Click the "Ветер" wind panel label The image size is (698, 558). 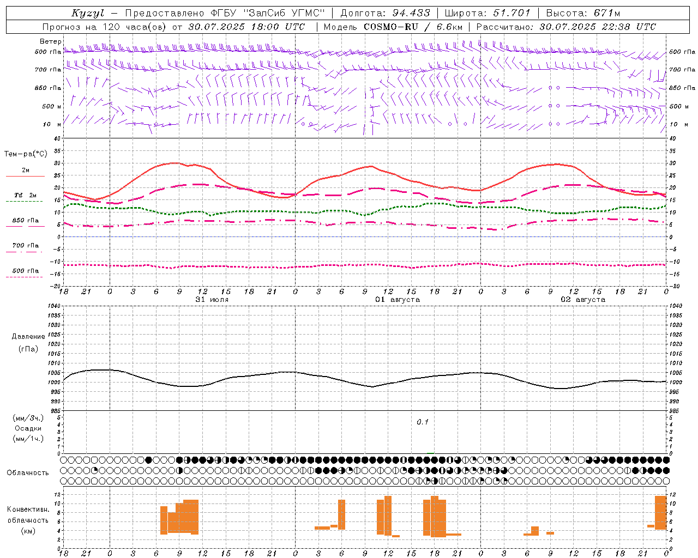(x=51, y=41)
